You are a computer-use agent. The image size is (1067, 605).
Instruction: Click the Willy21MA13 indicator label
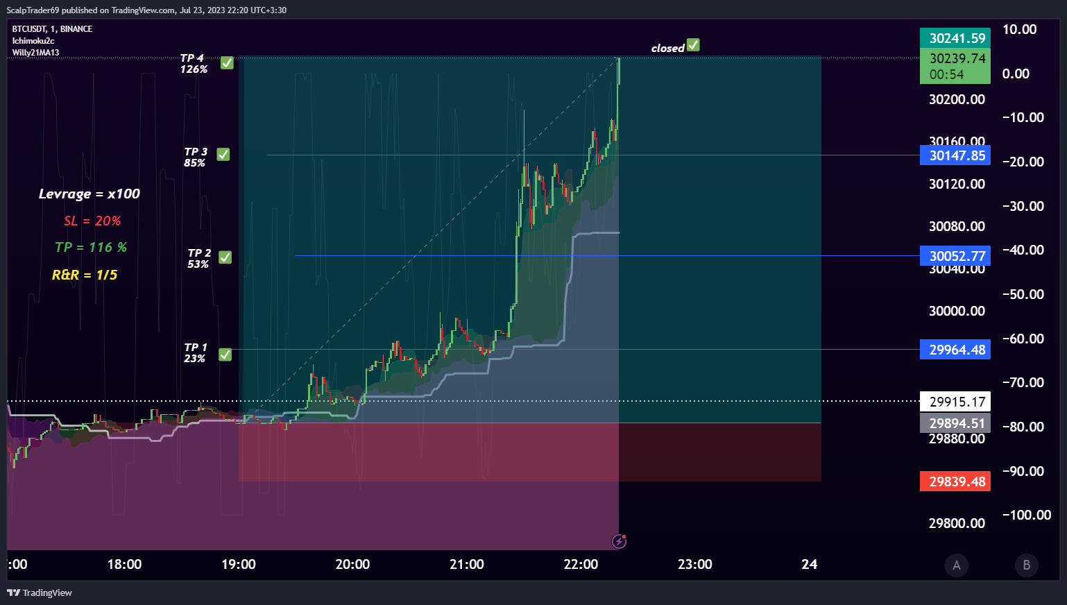point(35,52)
